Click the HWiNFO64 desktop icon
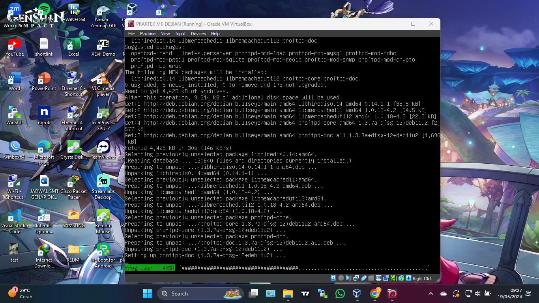 click(73, 13)
